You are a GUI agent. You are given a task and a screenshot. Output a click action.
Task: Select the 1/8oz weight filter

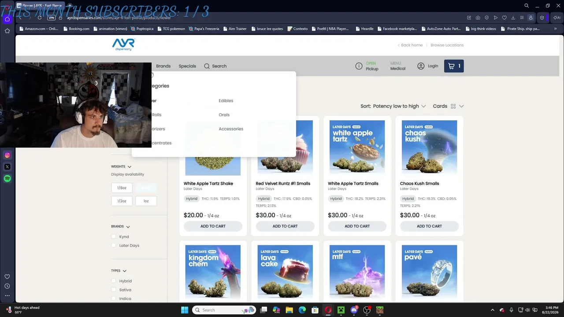tap(122, 188)
